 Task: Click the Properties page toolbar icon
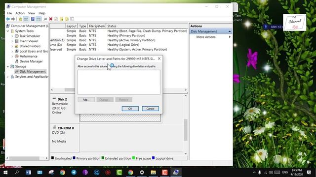coord(56,19)
